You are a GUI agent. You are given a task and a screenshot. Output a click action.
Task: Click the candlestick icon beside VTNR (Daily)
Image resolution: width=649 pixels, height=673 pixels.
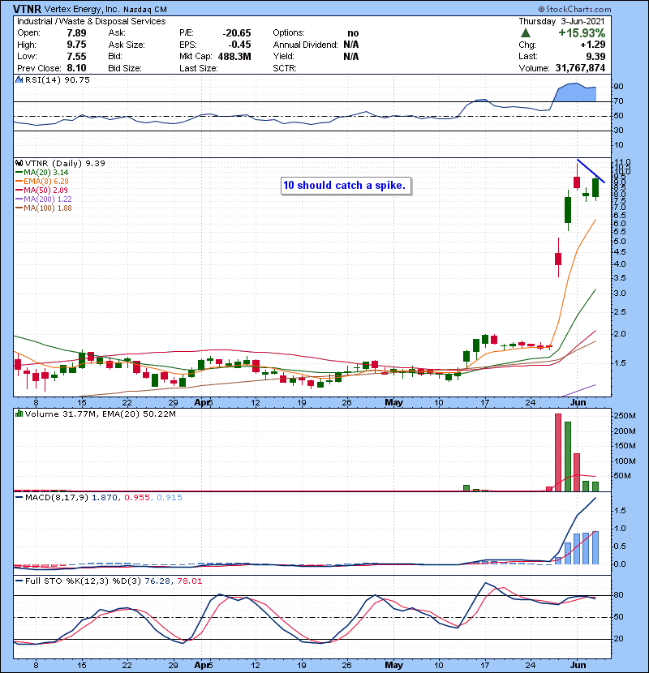pos(19,163)
